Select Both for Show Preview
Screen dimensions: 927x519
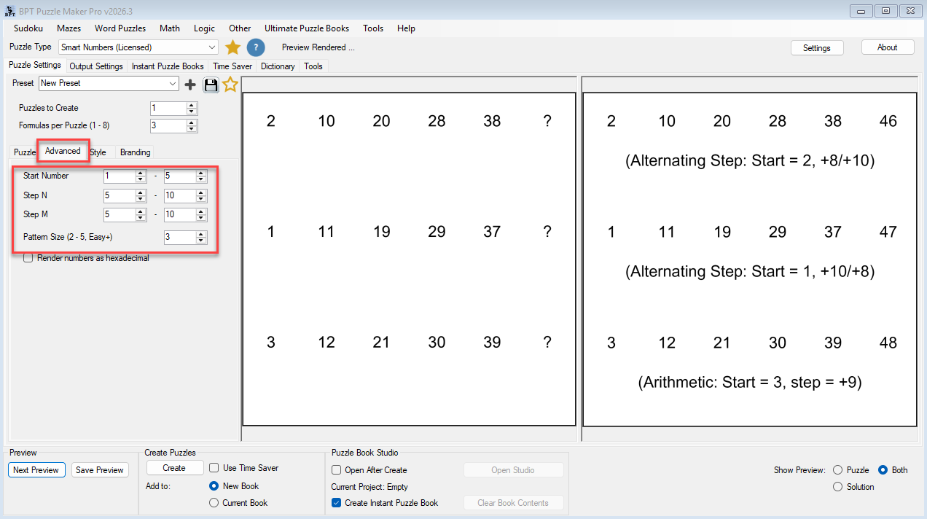(x=883, y=470)
